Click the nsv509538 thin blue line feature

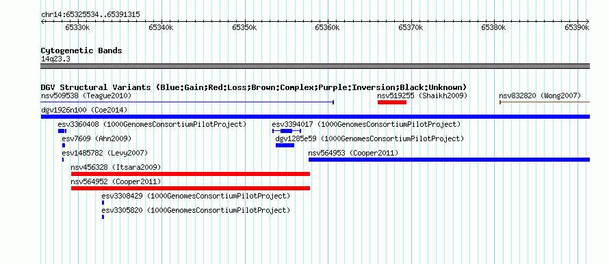tap(187, 102)
